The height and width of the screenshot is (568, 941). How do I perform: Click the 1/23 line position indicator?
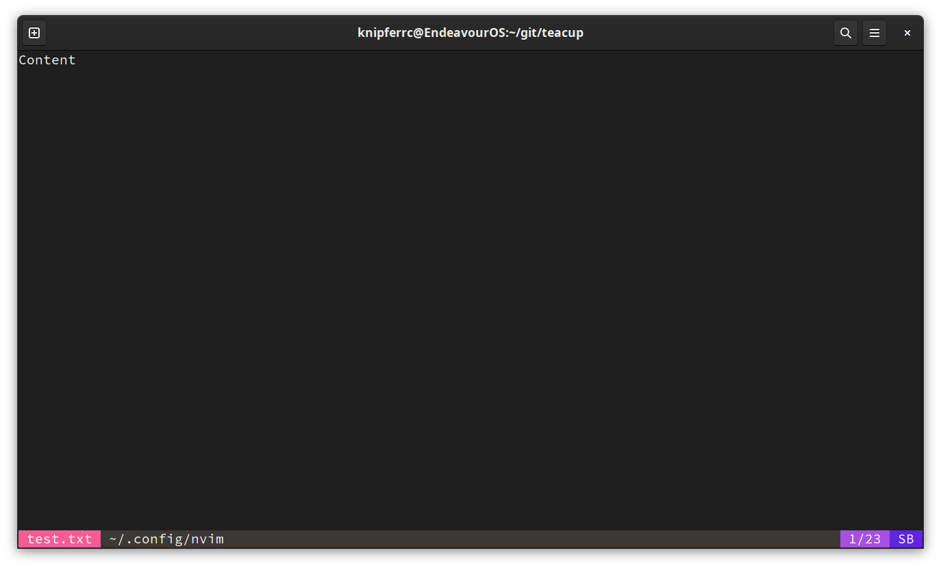[x=865, y=539]
